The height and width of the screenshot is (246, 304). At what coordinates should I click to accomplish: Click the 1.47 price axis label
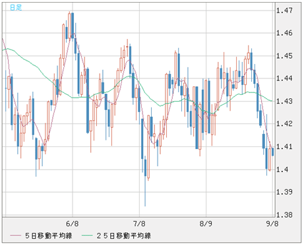284,11
